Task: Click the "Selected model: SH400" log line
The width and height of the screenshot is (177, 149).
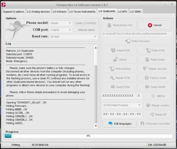Action: (20, 58)
